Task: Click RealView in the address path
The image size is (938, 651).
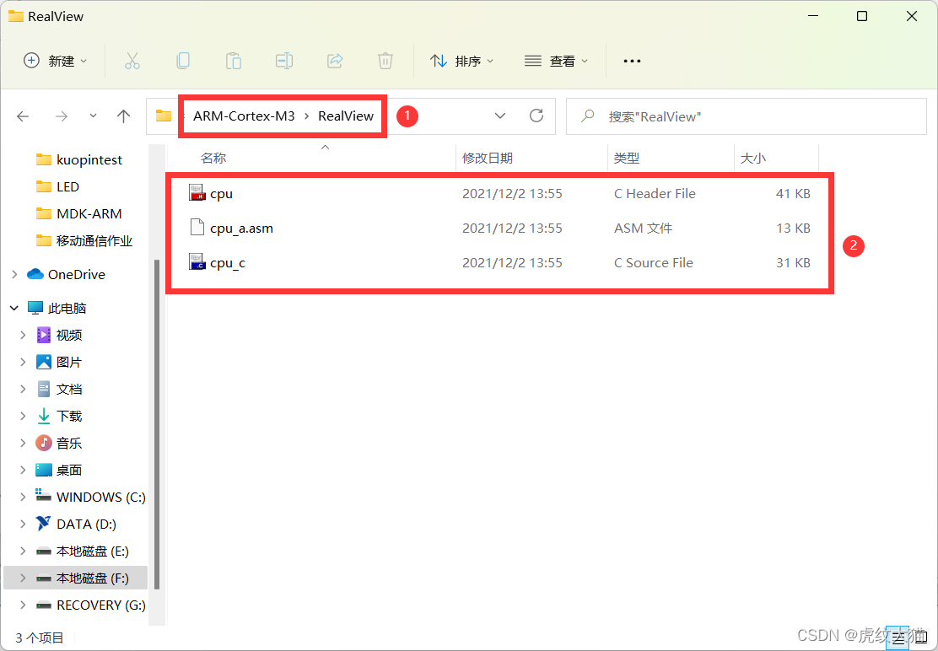Action: click(x=346, y=116)
